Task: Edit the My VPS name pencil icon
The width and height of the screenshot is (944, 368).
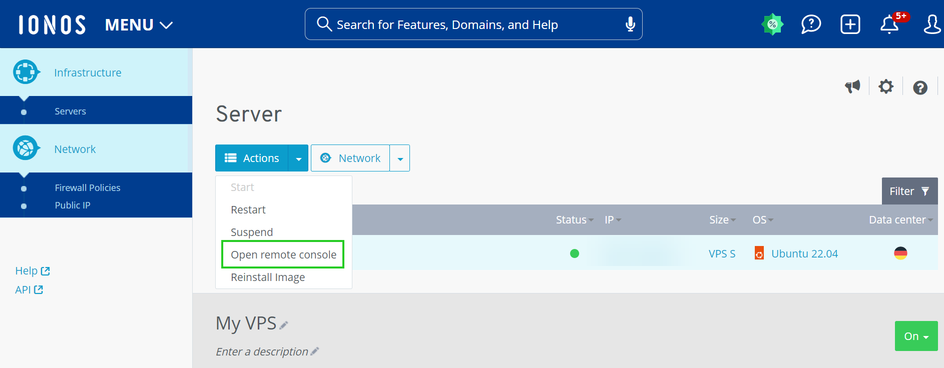Action: 284,325
